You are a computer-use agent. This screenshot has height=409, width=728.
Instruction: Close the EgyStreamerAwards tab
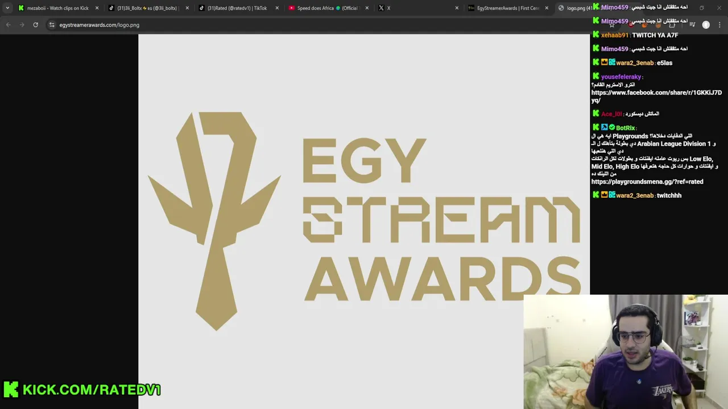(x=547, y=8)
